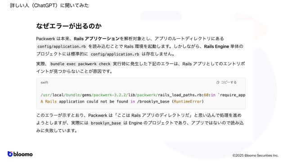288x162 pixels.
Task: Click inline code bundle exec packwerk check
Action: click(80, 64)
